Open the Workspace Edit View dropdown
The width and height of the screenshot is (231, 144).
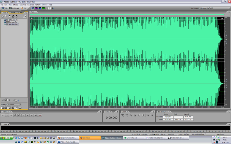(x=215, y=8)
